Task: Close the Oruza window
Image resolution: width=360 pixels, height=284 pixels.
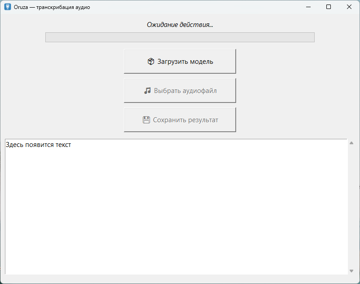Action: coord(349,7)
